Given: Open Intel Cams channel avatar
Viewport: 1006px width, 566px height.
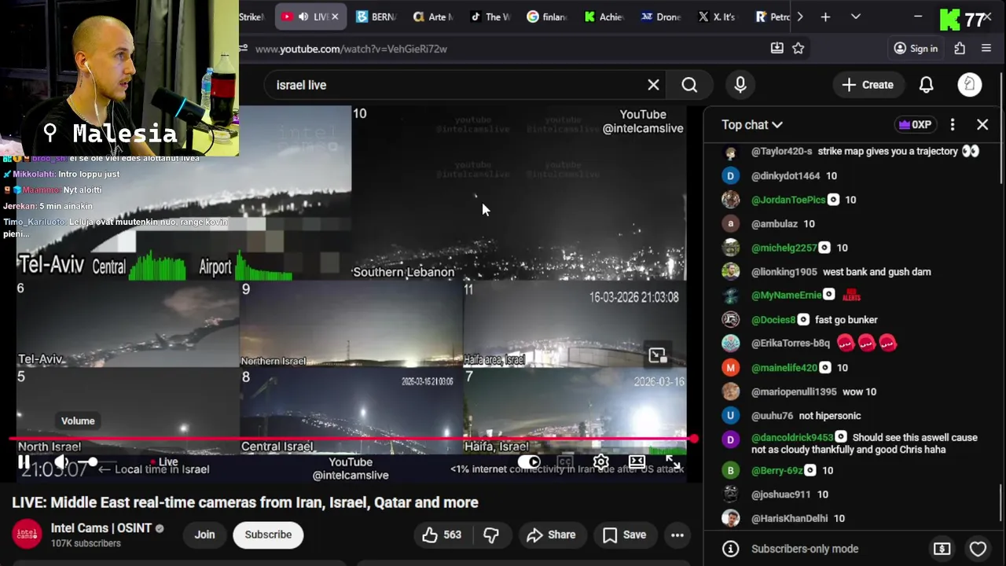Looking at the screenshot, I should tap(27, 535).
